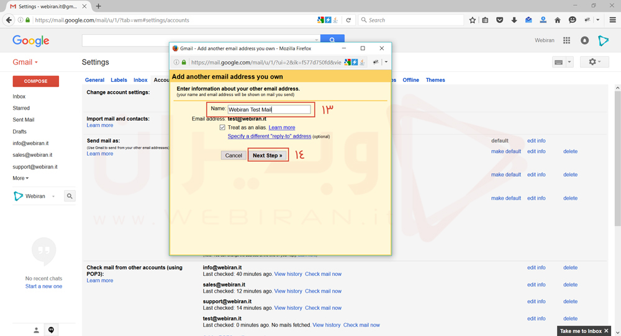Screen dimensions: 621x336
Task: Open the Firefox hamburger menu
Action: (612, 20)
